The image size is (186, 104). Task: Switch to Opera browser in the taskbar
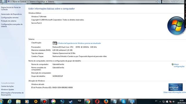point(97,101)
